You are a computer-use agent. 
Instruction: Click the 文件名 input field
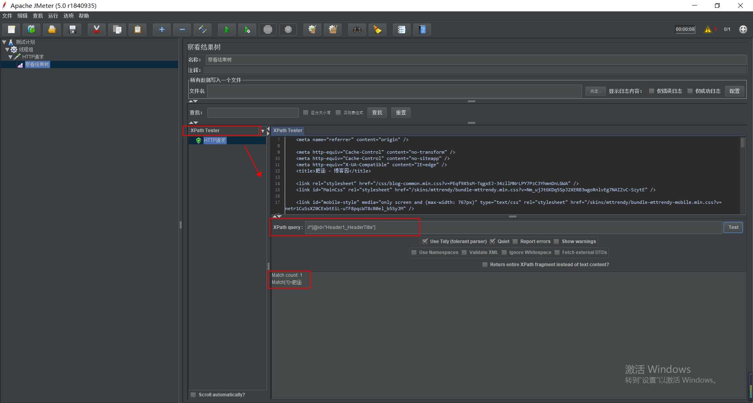(394, 91)
